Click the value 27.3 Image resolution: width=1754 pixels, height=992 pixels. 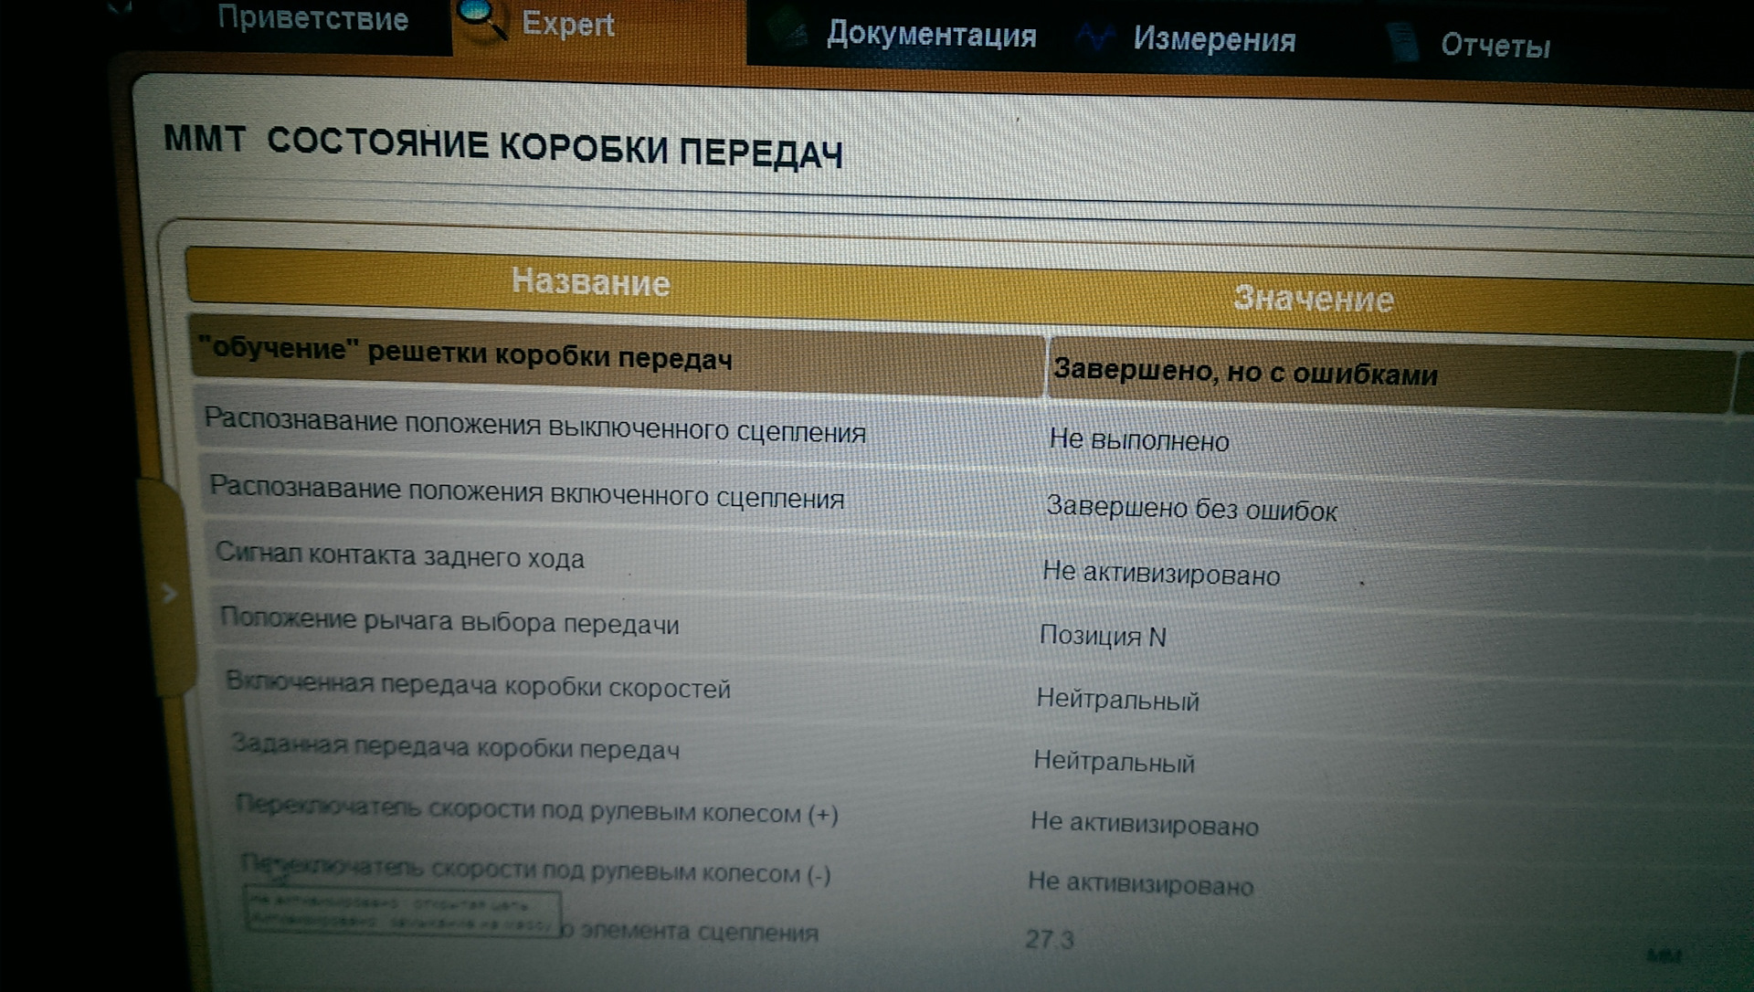click(1049, 939)
